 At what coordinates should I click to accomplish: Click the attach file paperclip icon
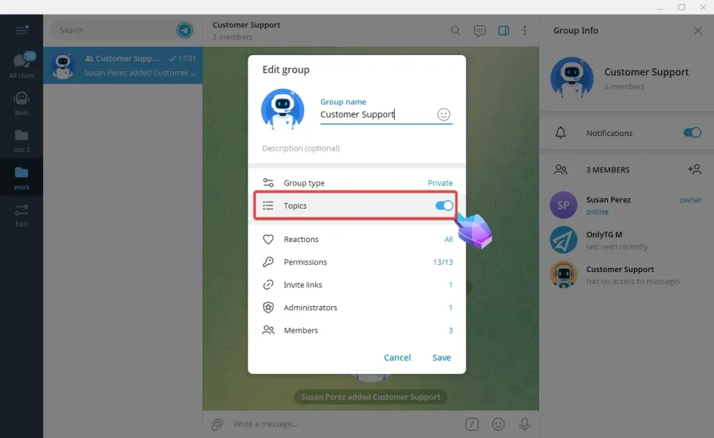point(217,423)
